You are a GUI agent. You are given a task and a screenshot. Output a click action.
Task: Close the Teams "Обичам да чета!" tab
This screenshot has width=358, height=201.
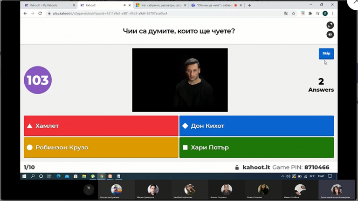coord(241,5)
